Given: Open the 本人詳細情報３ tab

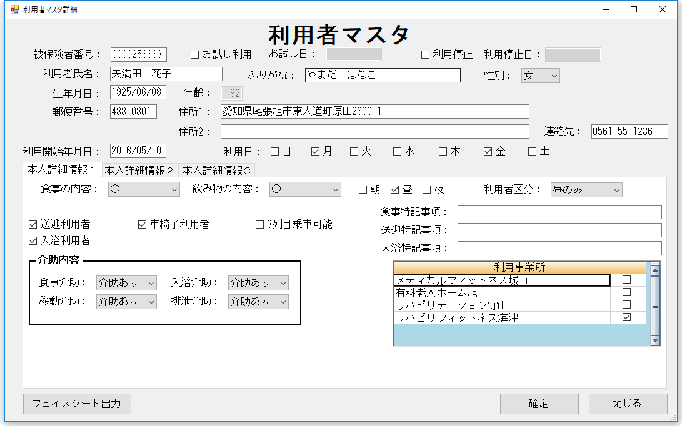Looking at the screenshot, I should coord(217,170).
